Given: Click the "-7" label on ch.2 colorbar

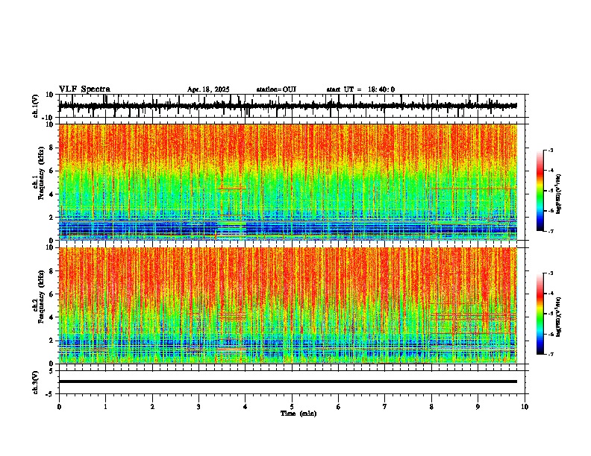Looking at the screenshot, I should click(550, 354).
